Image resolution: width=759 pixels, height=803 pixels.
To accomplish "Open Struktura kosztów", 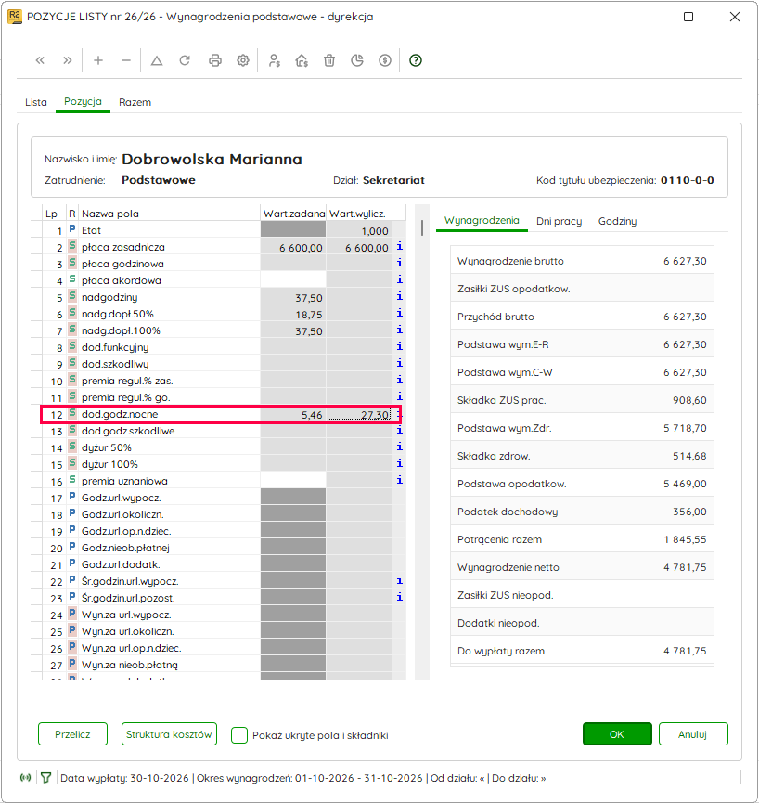I will click(x=169, y=734).
